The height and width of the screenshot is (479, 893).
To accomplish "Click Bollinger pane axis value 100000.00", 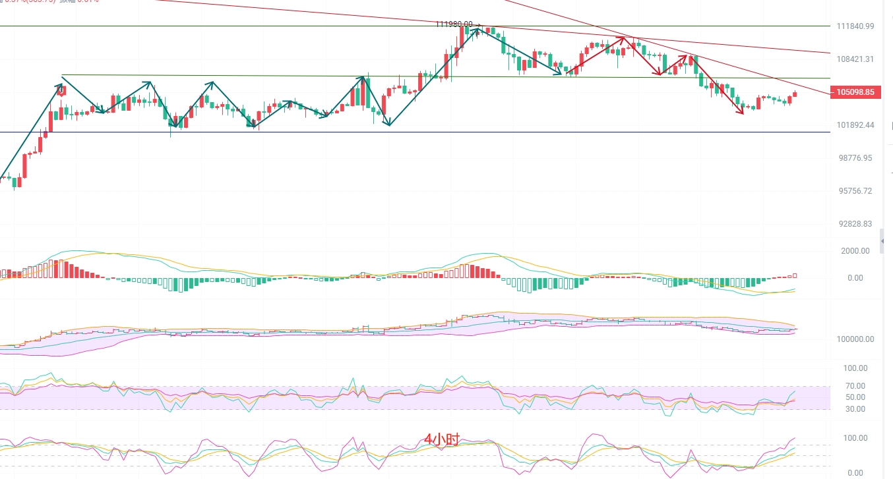I will tap(855, 339).
